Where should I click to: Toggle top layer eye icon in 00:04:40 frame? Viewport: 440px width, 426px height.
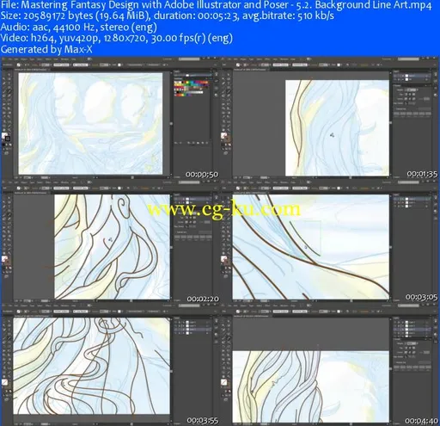(395, 323)
